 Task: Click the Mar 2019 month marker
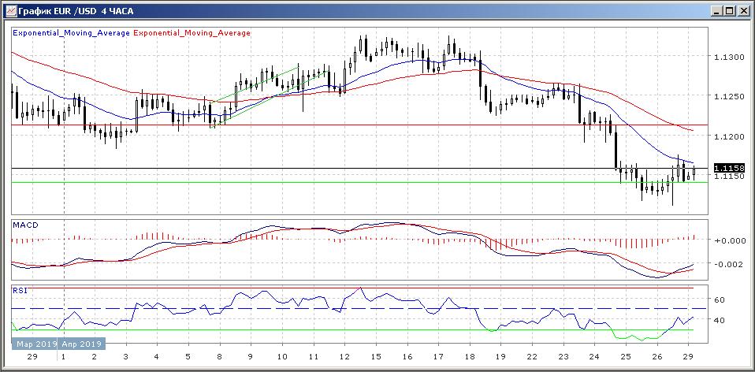coord(36,344)
